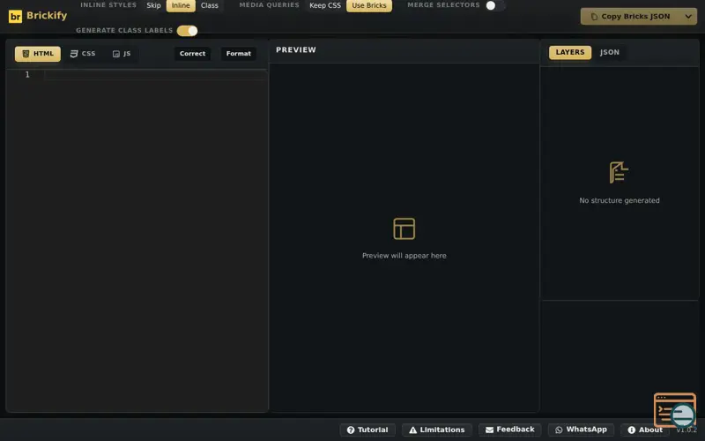Click the terminal widget icon at bottom right

pyautogui.click(x=674, y=410)
